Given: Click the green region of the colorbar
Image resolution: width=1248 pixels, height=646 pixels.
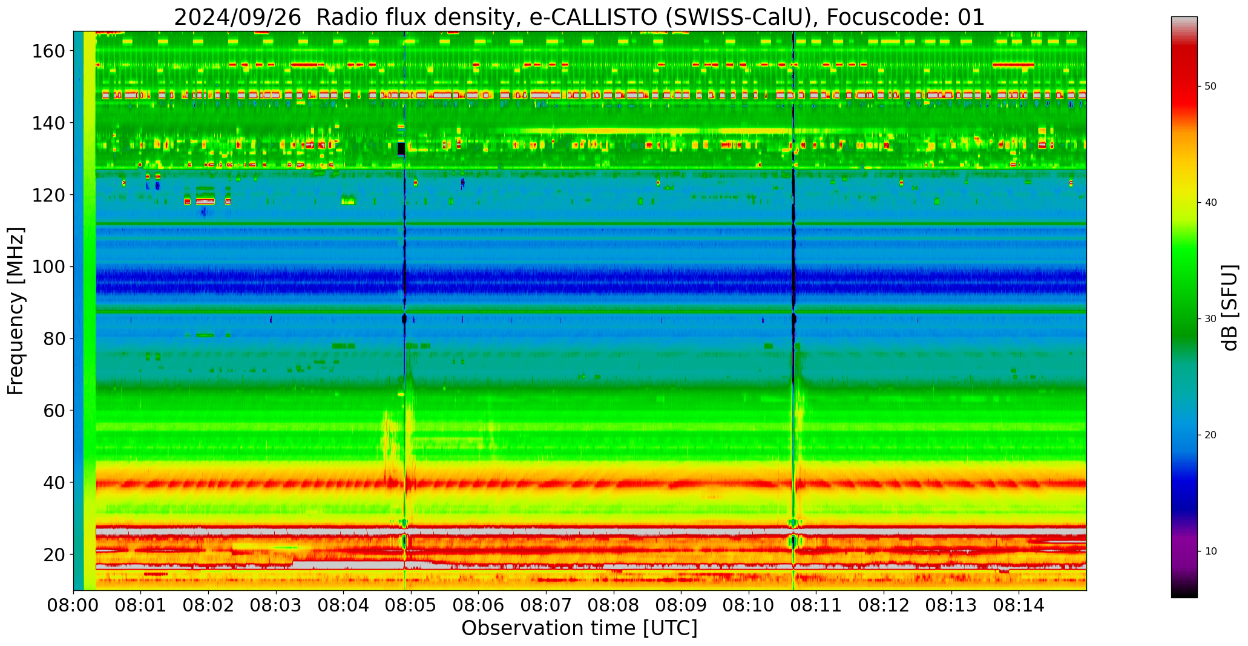Looking at the screenshot, I should [1184, 291].
